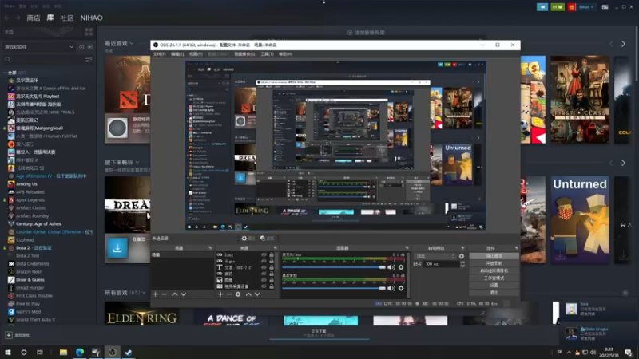Open OBS 工具(T) menu
Image resolution: width=639 pixels, height=359 pixels.
(267, 54)
